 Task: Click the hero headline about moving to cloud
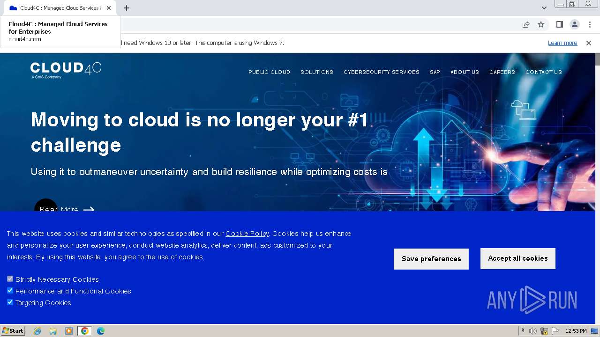[200, 132]
